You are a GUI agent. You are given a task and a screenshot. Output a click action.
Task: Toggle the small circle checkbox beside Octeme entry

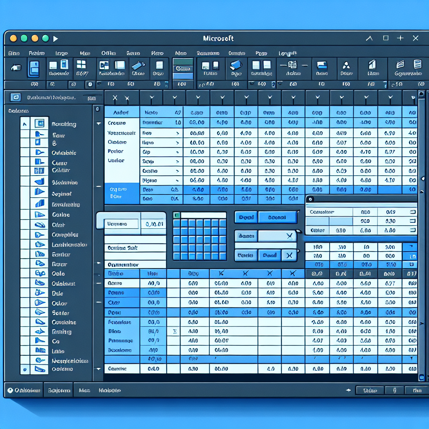[24, 369]
